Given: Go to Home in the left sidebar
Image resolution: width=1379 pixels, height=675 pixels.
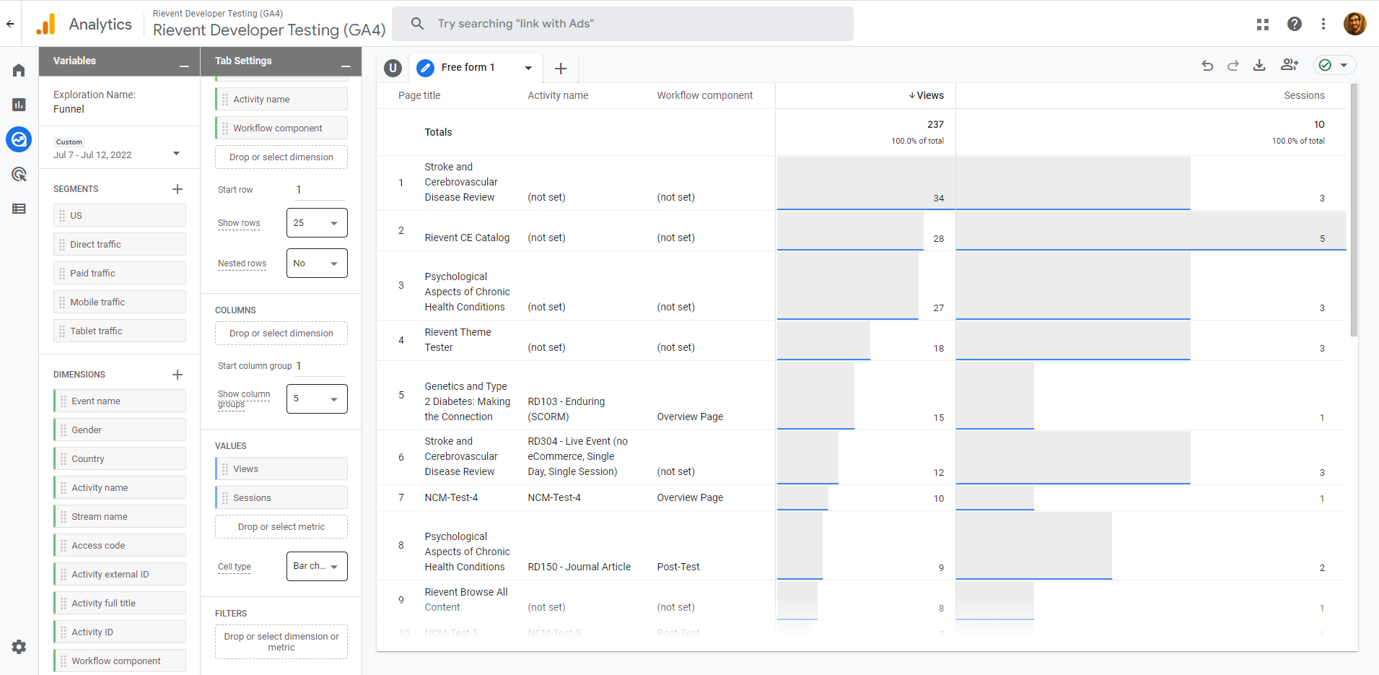Looking at the screenshot, I should [19, 70].
